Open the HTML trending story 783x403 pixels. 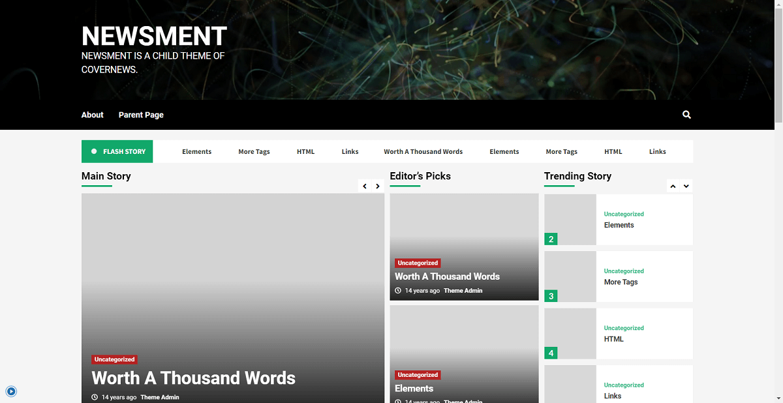click(x=614, y=338)
